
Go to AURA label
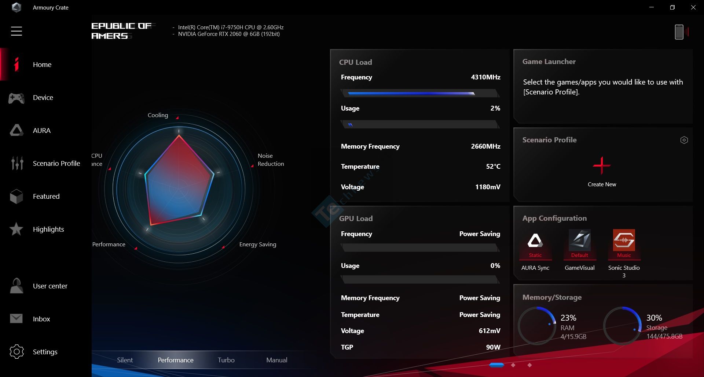(42, 131)
